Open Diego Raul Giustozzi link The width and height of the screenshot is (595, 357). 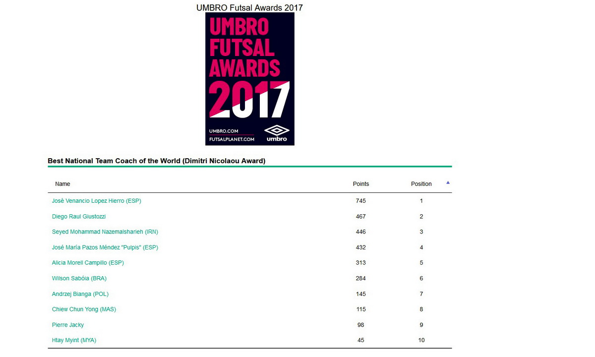click(79, 217)
